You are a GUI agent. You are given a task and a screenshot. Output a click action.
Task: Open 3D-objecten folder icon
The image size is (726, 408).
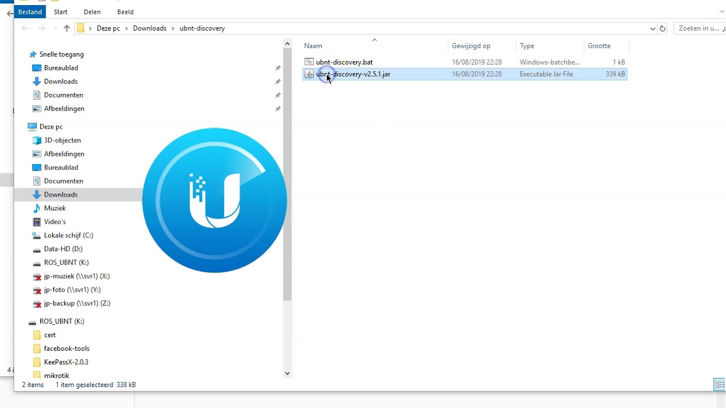(37, 141)
